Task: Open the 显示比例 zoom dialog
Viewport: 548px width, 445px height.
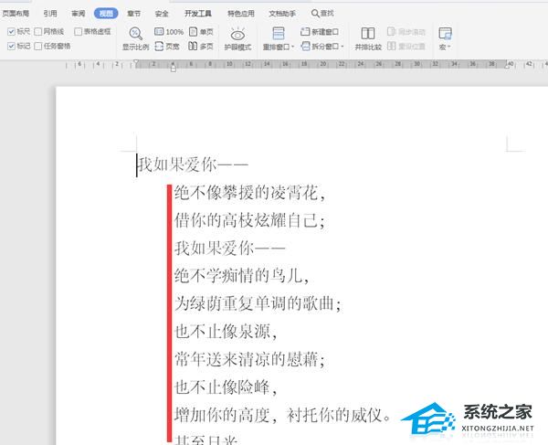Action: point(135,38)
